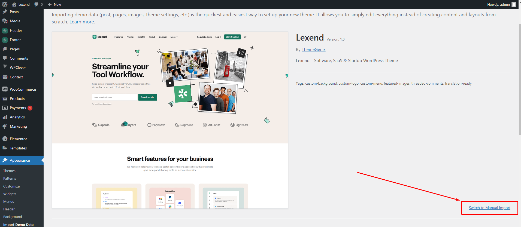Viewport: 521px width, 227px height.
Task: Click the theme description 'Software, SaaS & Startup' text
Action: click(x=347, y=60)
